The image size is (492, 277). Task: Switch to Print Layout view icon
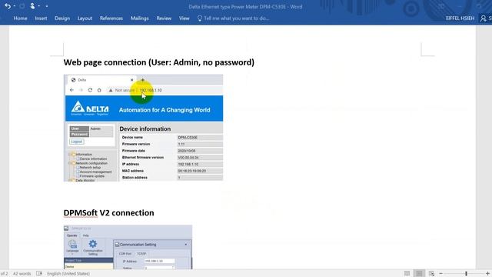click(x=419, y=274)
